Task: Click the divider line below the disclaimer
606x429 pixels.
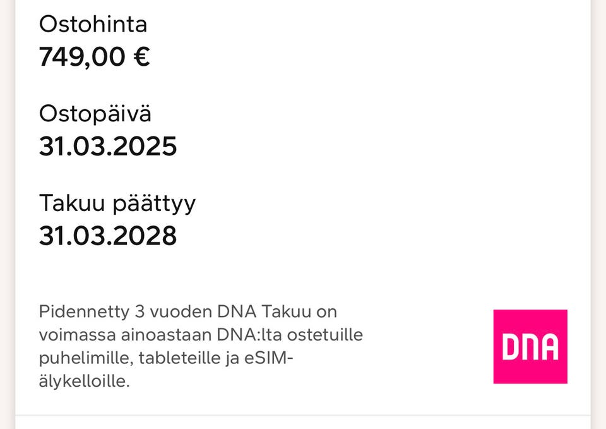Action: (303, 415)
